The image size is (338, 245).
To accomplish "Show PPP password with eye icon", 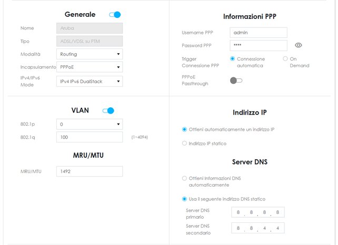I will (x=299, y=46).
